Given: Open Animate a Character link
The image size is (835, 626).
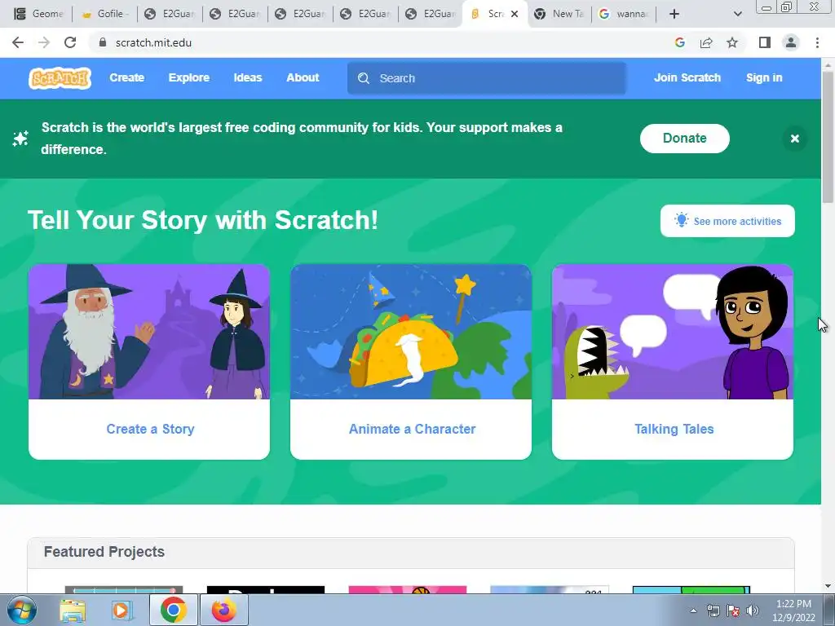Looking at the screenshot, I should point(412,429).
